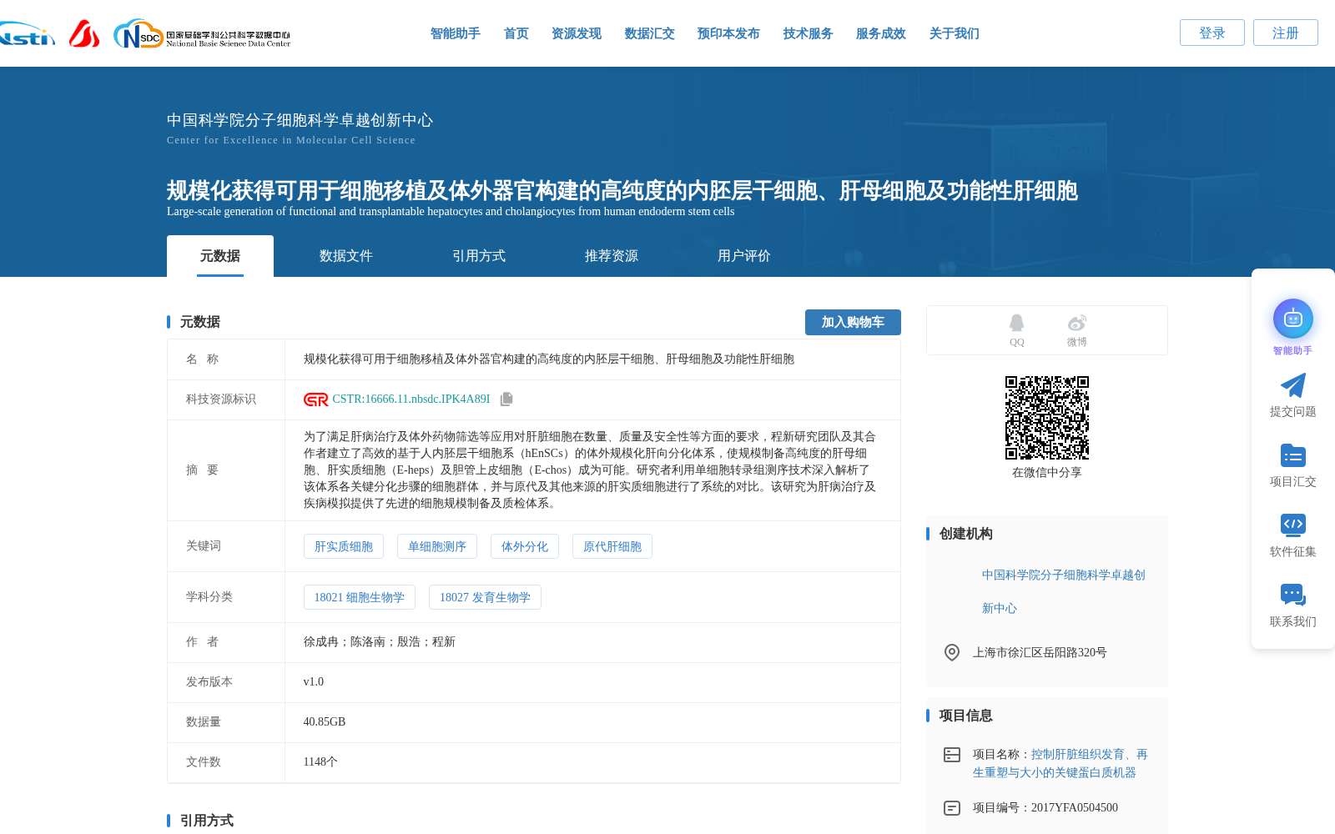Open 联系我们 chat icon

[1293, 595]
